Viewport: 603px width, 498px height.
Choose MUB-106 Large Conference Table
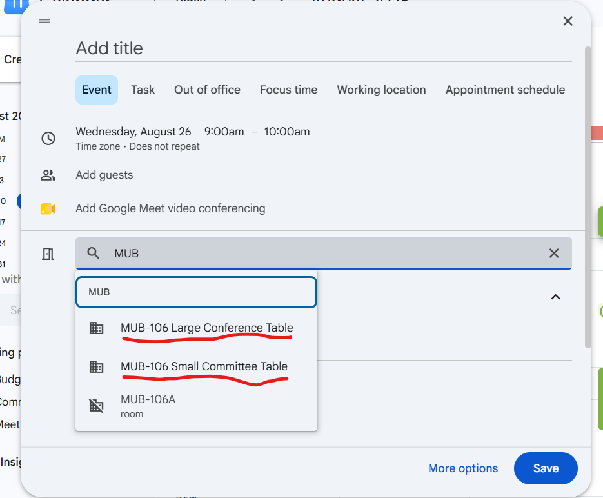click(x=196, y=328)
